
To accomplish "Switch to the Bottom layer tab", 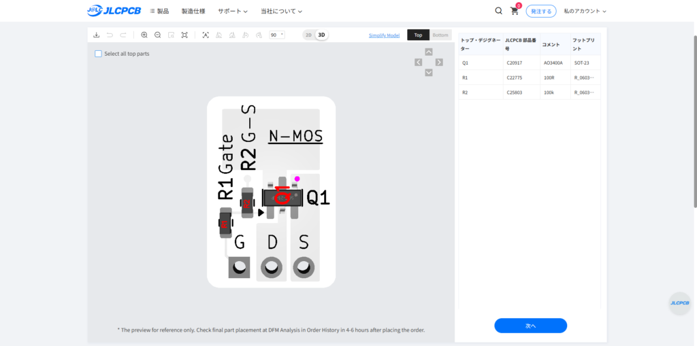I will 440,35.
